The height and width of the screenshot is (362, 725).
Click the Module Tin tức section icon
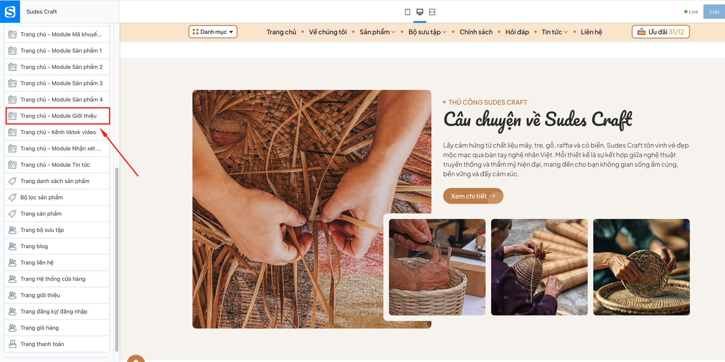pos(13,165)
